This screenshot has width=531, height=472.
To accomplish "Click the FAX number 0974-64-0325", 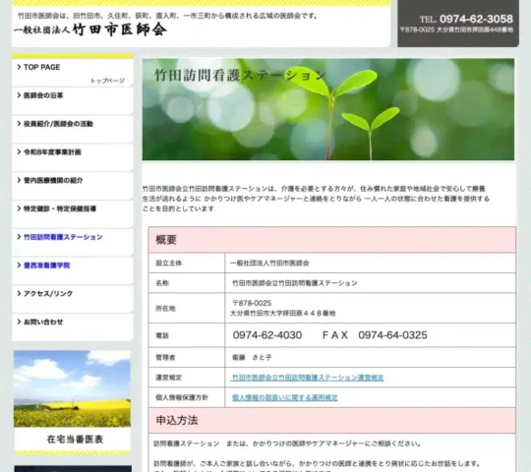I will tap(392, 335).
